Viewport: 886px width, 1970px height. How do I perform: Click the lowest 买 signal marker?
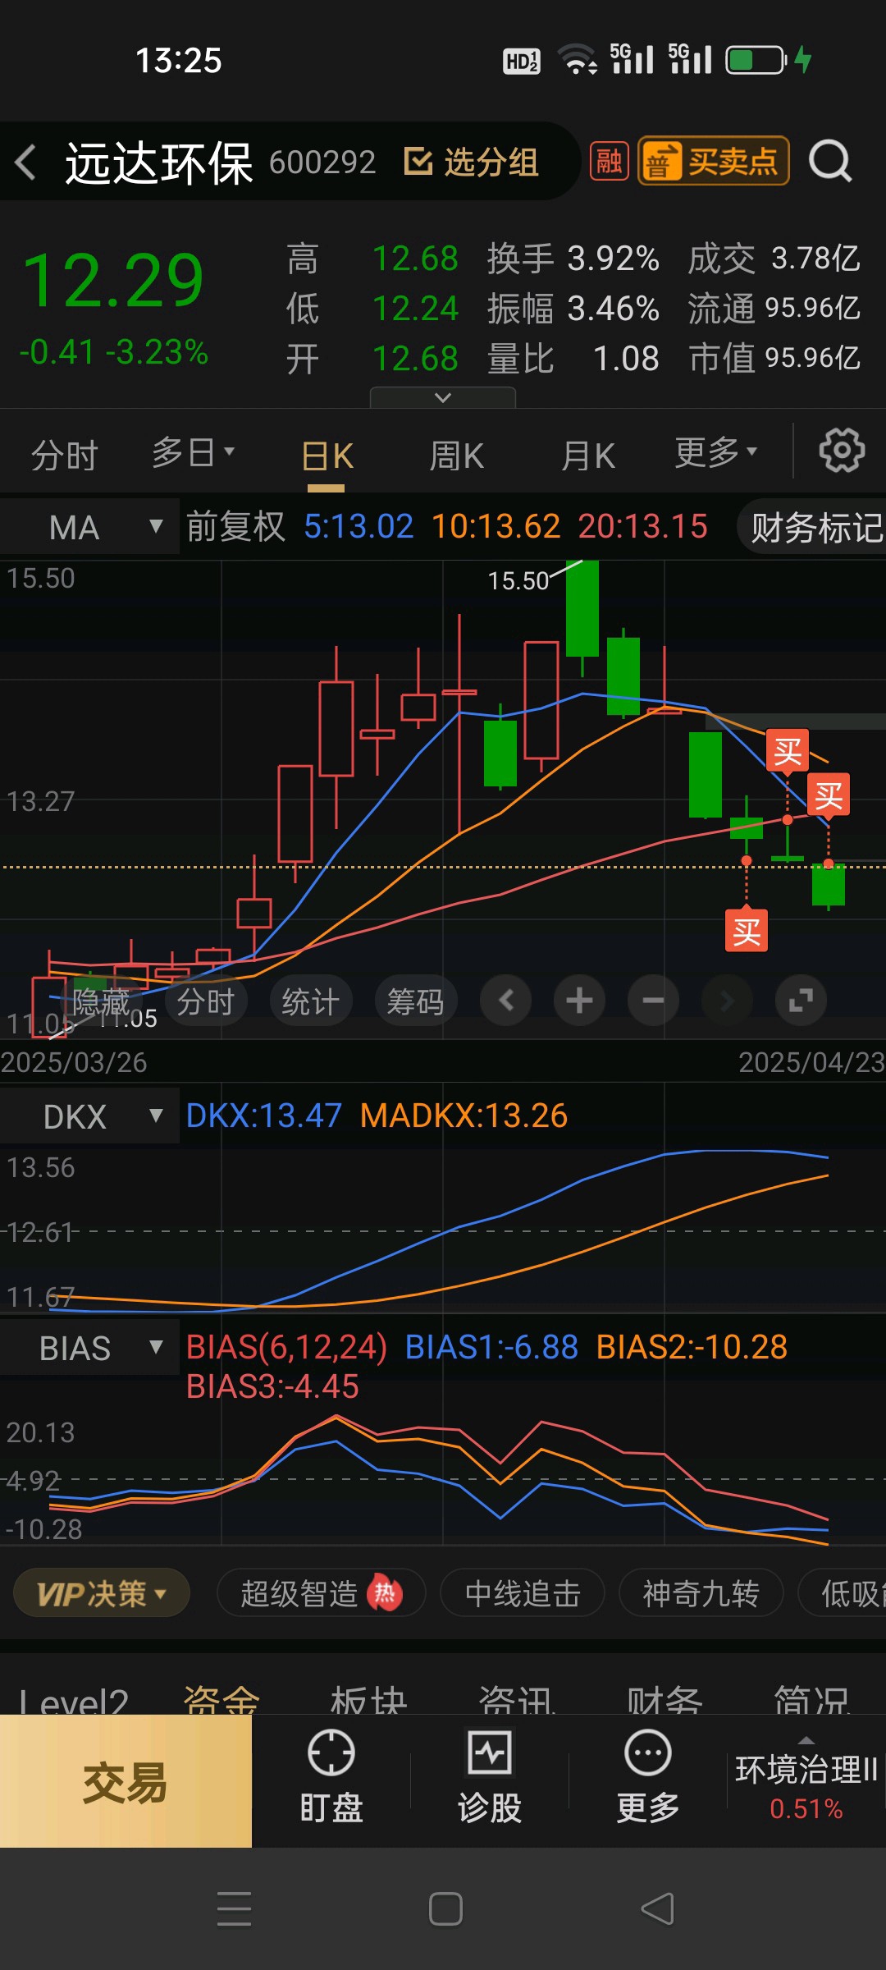(747, 931)
